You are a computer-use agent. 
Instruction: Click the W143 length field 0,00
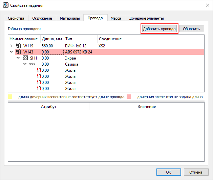pyautogui.click(x=52, y=52)
